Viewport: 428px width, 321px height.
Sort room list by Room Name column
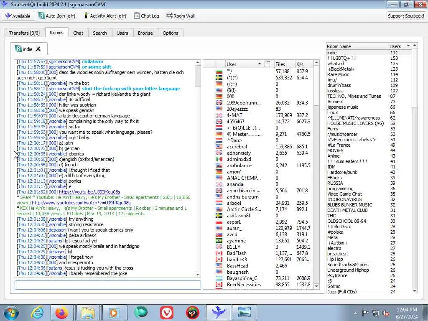pyautogui.click(x=357, y=46)
